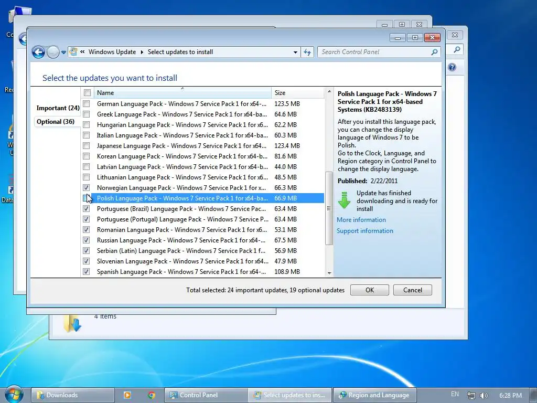This screenshot has height=403, width=537.
Task: Check the Korean Language Pack checkbox
Action: tap(87, 156)
